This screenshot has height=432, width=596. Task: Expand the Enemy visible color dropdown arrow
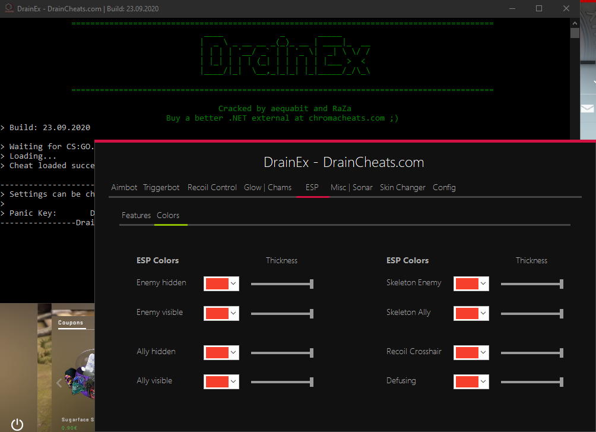click(x=233, y=313)
